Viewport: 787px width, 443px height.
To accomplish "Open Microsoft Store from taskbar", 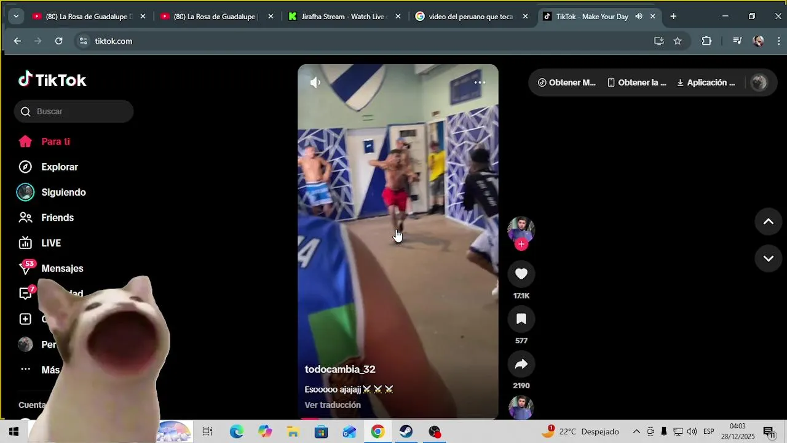I will click(x=321, y=432).
